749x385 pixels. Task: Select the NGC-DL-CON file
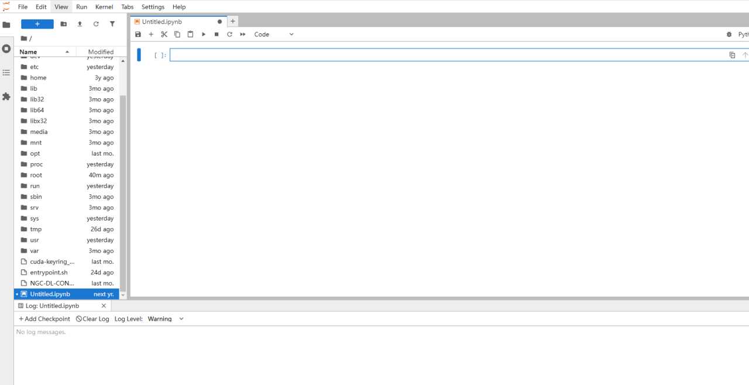(67, 283)
